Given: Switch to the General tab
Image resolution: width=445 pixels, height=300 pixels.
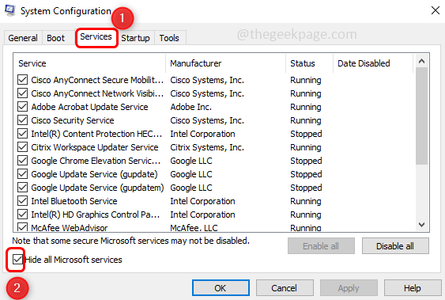Looking at the screenshot, I should (23, 38).
